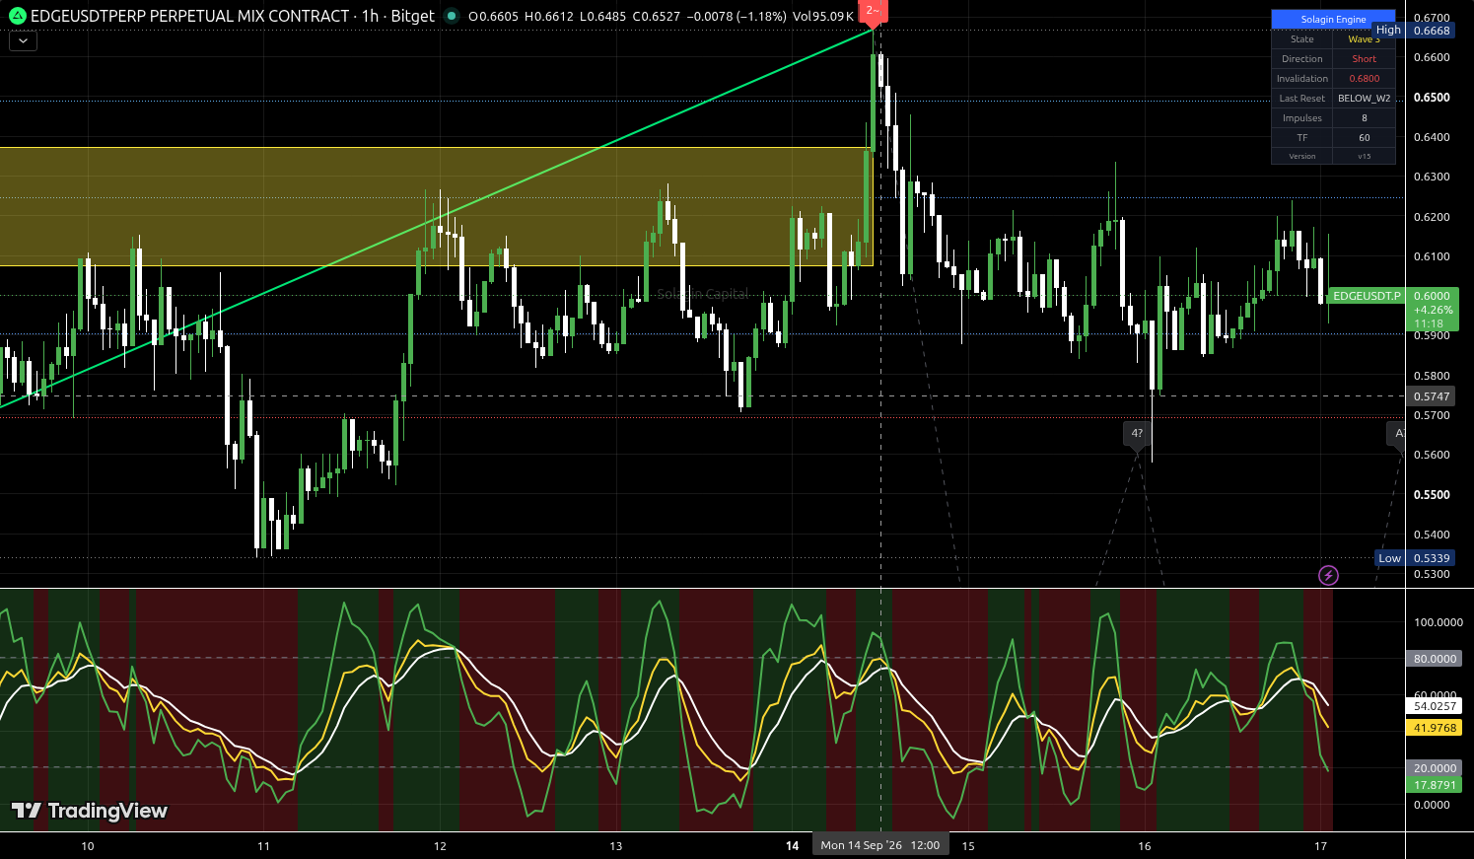The height and width of the screenshot is (859, 1474).
Task: Click the Impulses value '8'
Action: (1365, 118)
